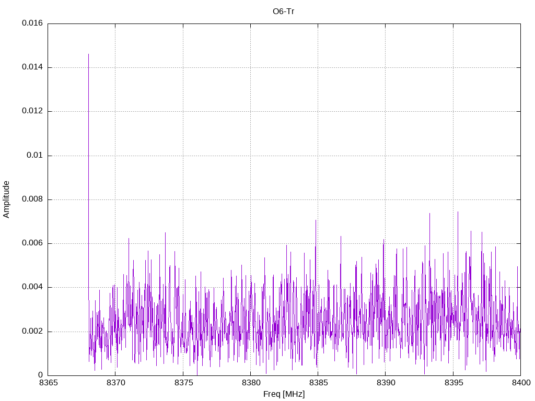535x401 pixels.
Task: Select the 8395 x-axis tick label
Action: pyautogui.click(x=453, y=383)
